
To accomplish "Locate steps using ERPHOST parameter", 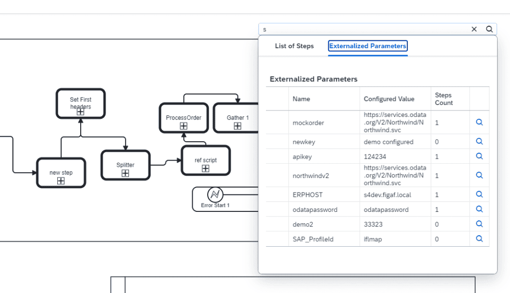I will point(479,194).
